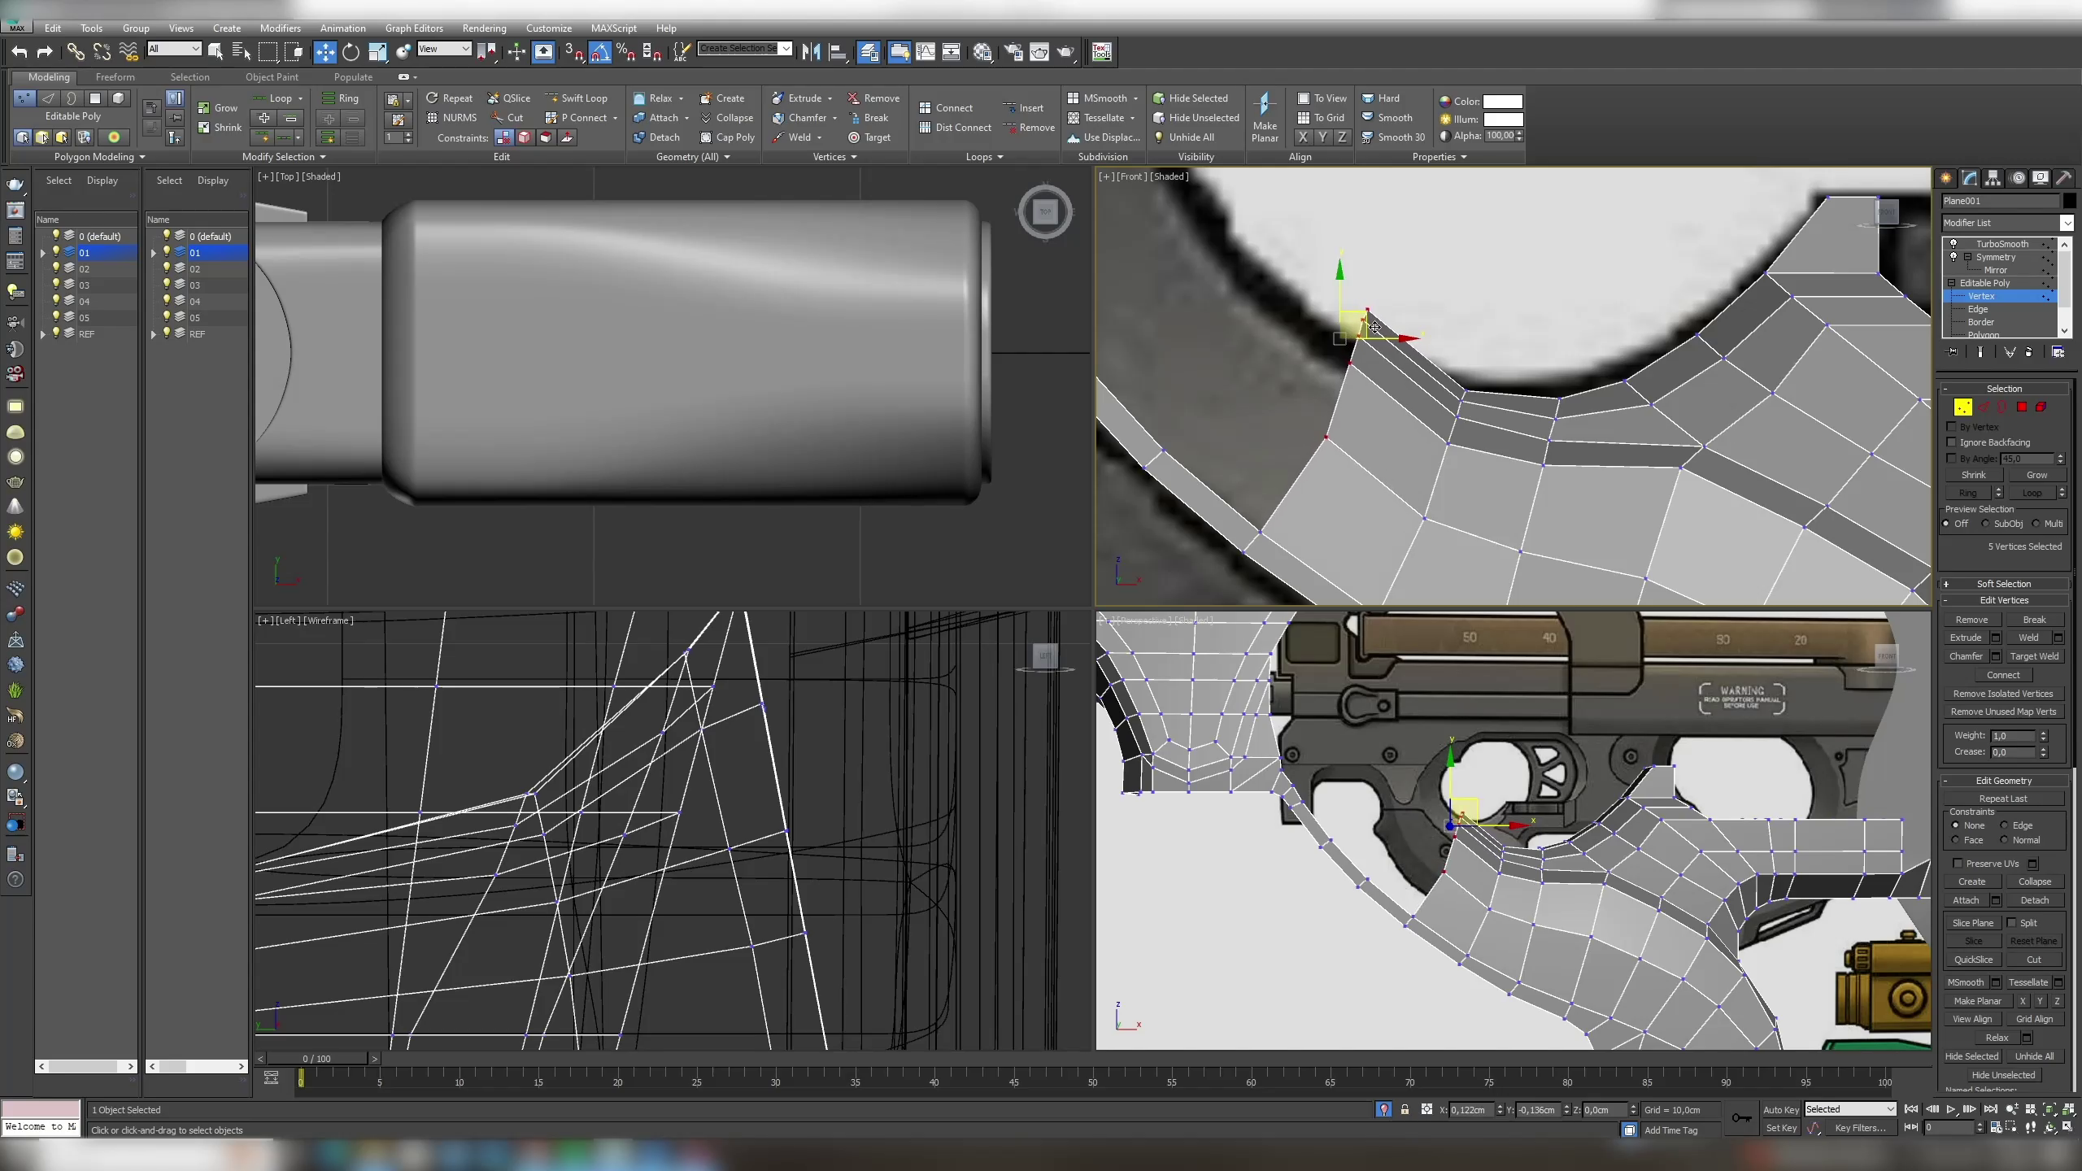The image size is (2082, 1171).
Task: Toggle the Angle Snap icon
Action: 601,51
